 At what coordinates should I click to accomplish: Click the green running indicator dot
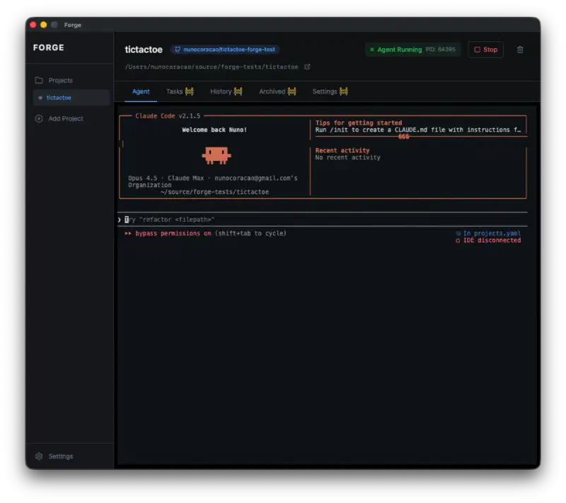tap(372, 50)
